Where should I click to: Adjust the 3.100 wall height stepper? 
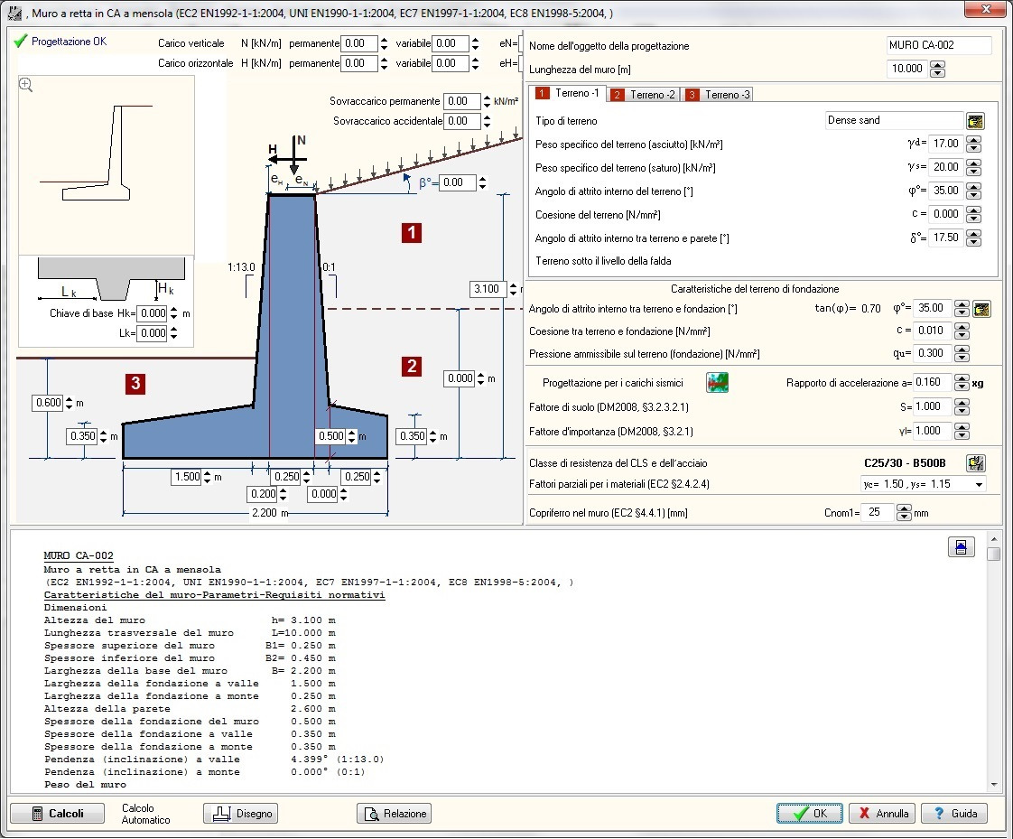tap(513, 289)
